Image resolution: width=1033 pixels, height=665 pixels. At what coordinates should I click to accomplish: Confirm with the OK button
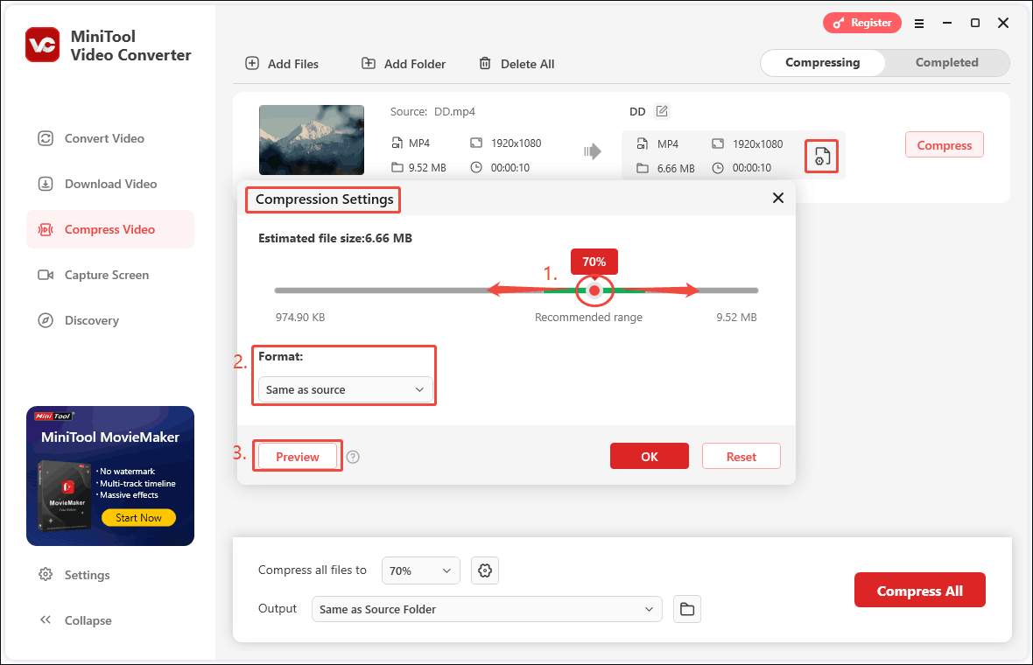(x=650, y=456)
